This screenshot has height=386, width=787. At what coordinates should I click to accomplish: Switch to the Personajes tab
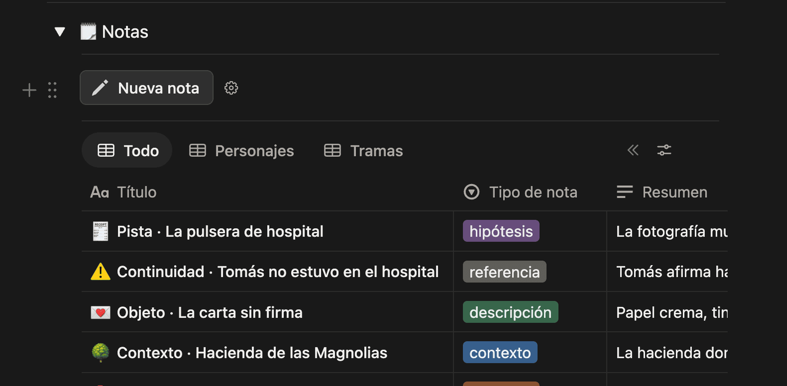242,151
